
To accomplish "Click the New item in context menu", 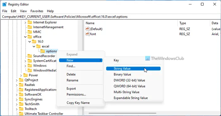I will tap(81, 60).
